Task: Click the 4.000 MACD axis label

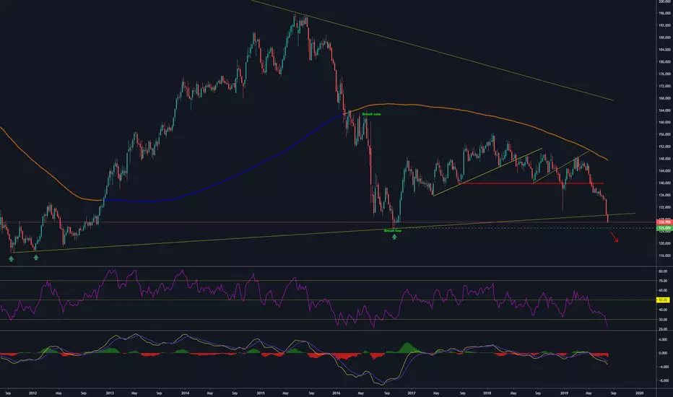Action: (663, 339)
